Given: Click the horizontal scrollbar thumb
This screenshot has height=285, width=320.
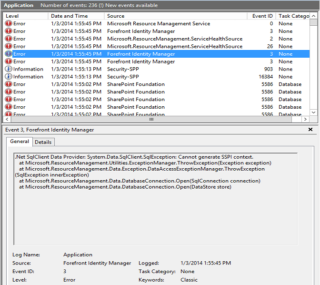Looking at the screenshot, I should [x=151, y=119].
